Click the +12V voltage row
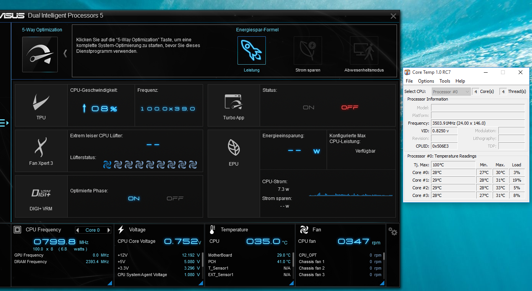This screenshot has height=291, width=532. coord(159,255)
